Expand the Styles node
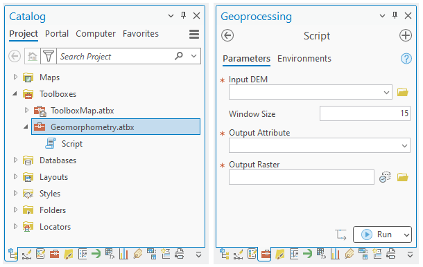This screenshot has height=267, width=423. (15, 193)
